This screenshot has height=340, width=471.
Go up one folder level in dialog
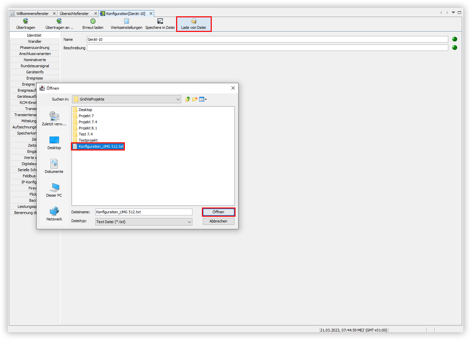click(188, 99)
